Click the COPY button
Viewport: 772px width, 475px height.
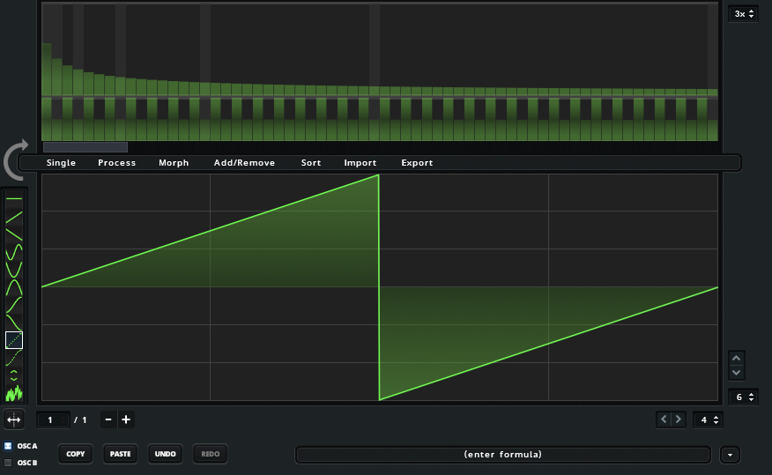point(75,454)
